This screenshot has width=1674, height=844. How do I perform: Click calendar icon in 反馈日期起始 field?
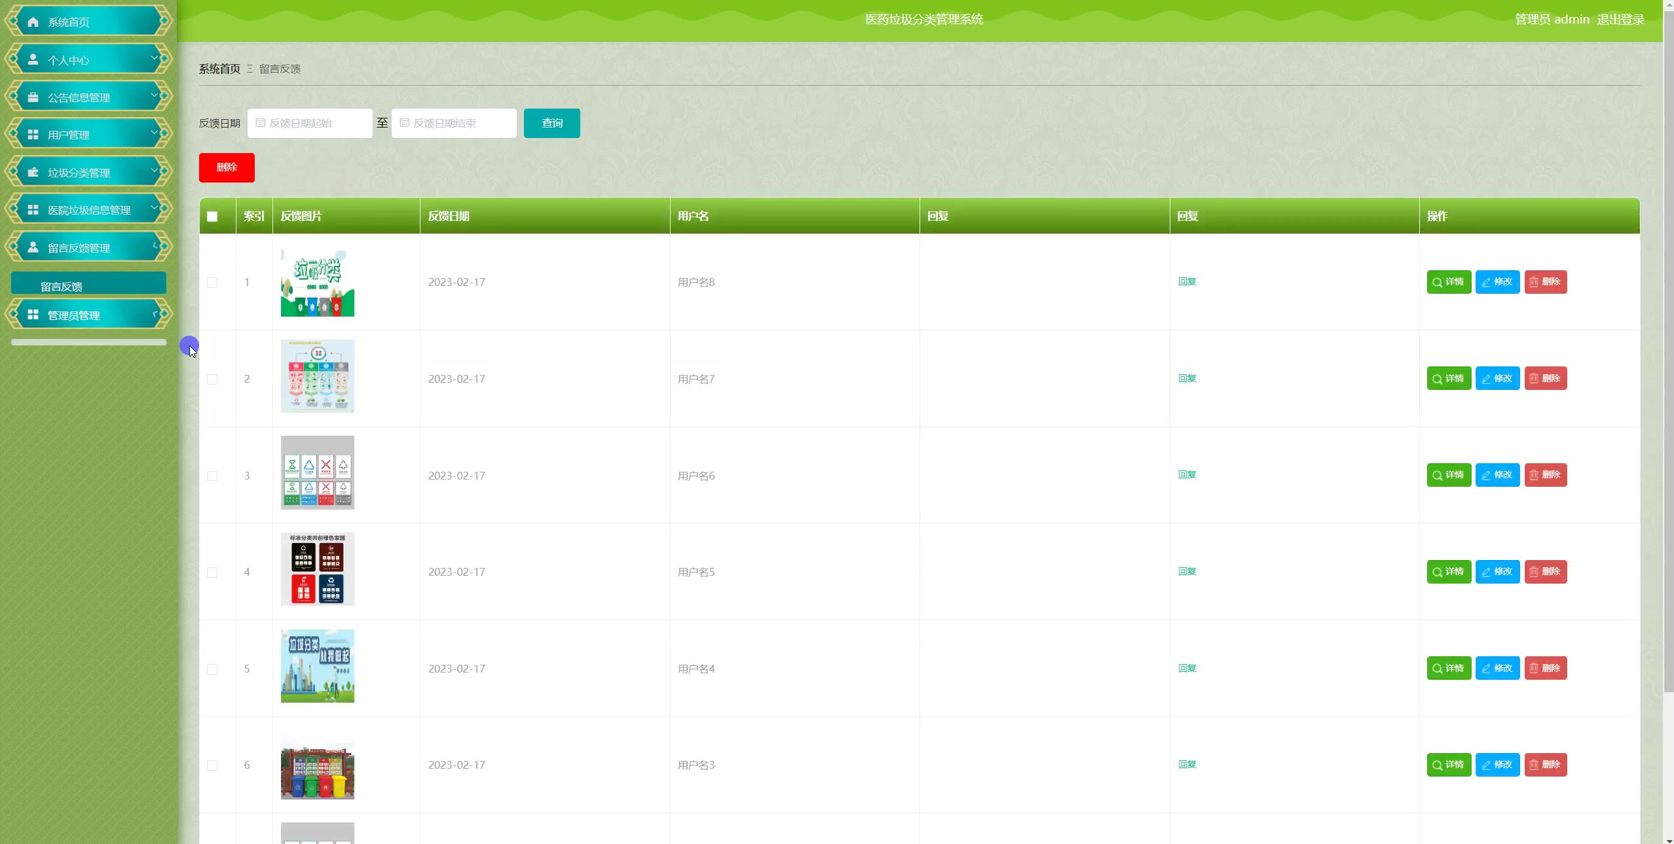coord(260,123)
